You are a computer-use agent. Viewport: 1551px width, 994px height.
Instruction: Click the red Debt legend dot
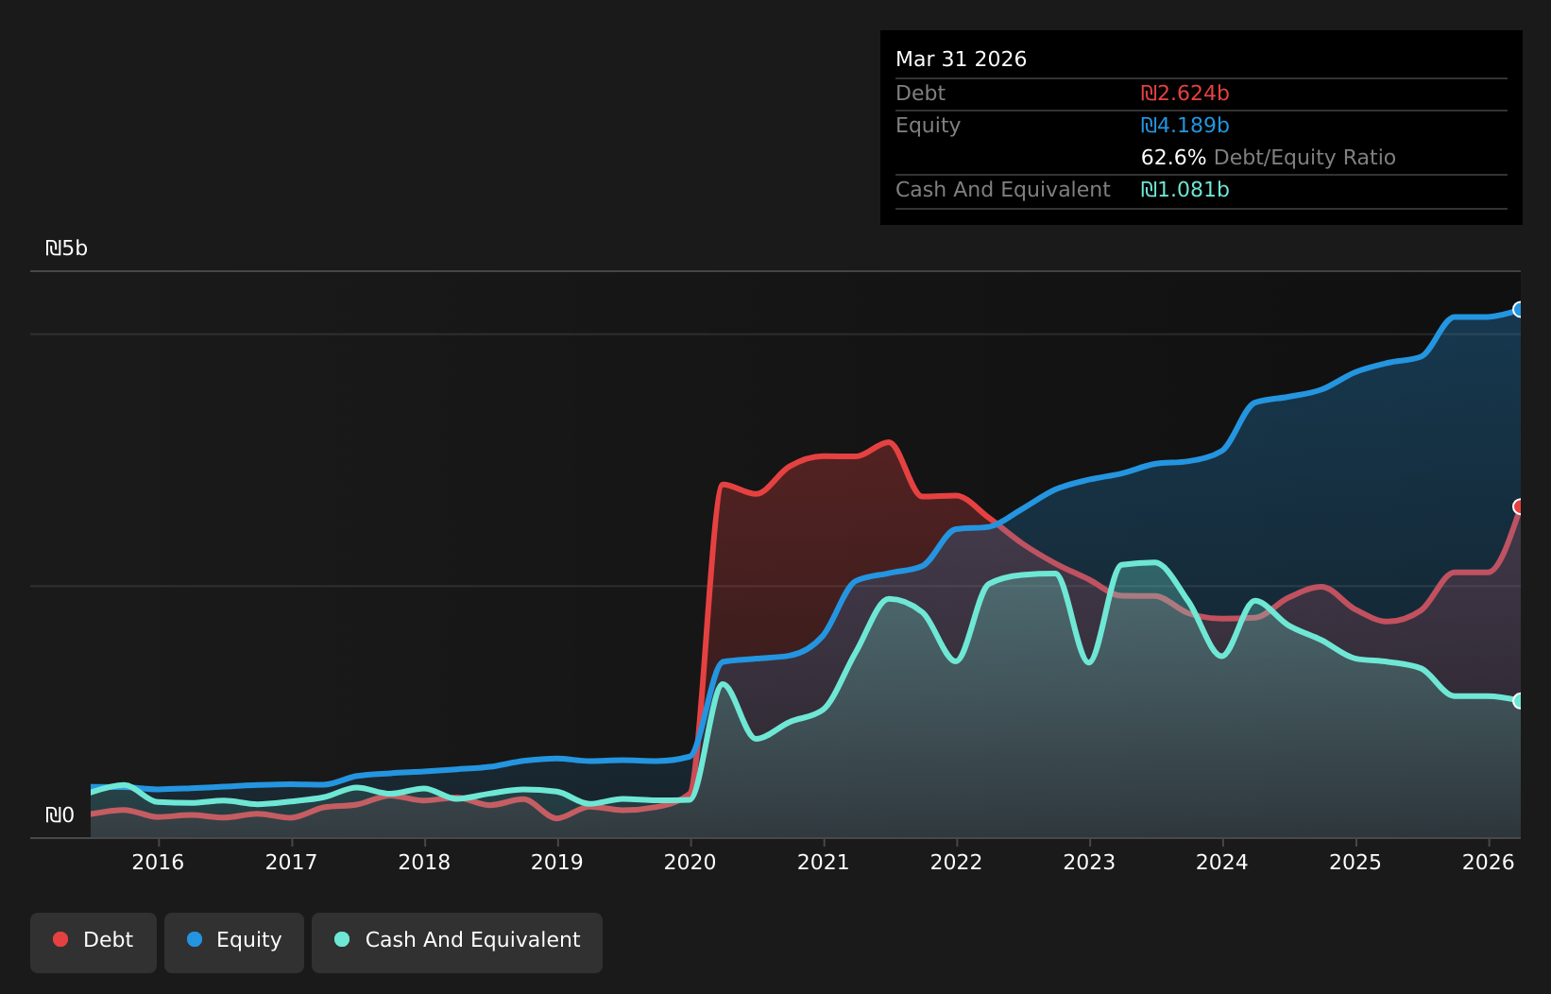pos(60,939)
